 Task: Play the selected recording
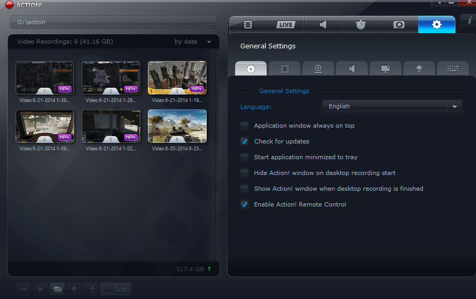pyautogui.click(x=40, y=290)
